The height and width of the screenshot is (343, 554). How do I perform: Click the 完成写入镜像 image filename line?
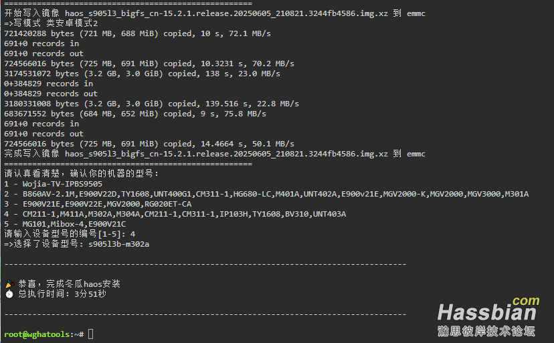(x=214, y=154)
